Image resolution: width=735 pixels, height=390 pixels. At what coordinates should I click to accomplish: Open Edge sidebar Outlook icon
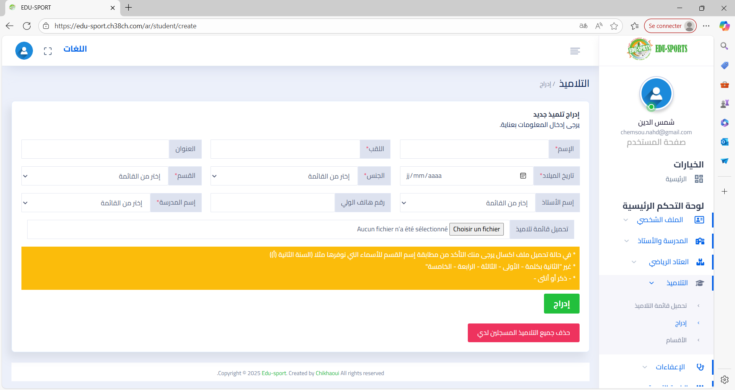(724, 142)
